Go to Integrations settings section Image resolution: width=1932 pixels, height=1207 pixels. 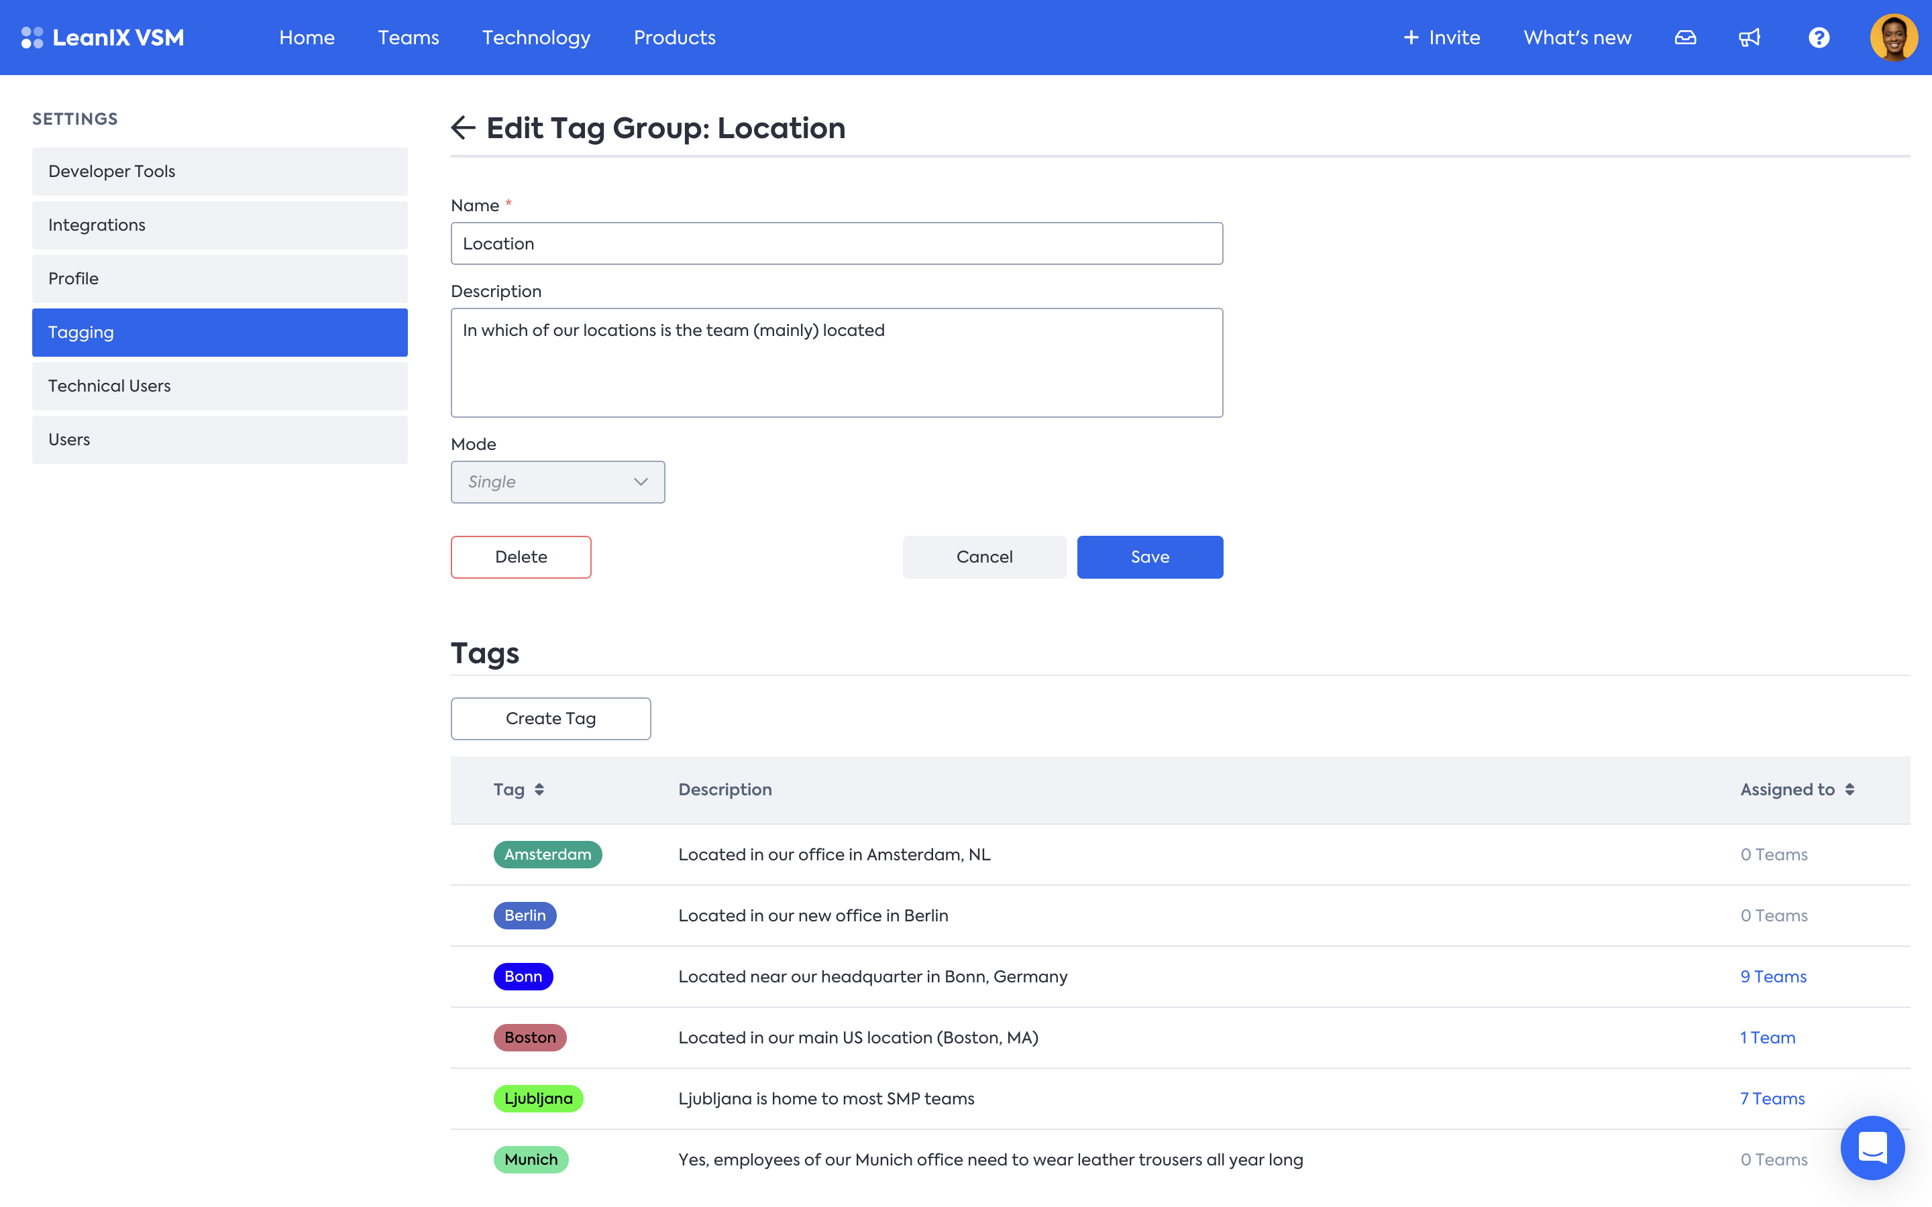tap(219, 225)
